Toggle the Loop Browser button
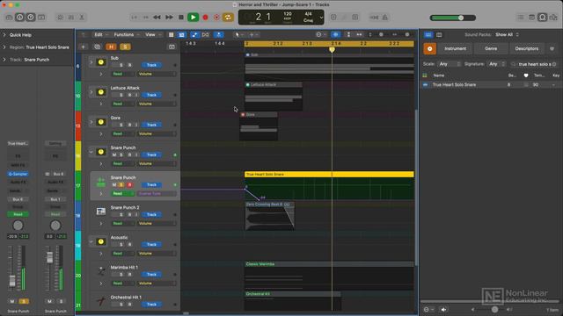563x316 pixels. coord(543,18)
